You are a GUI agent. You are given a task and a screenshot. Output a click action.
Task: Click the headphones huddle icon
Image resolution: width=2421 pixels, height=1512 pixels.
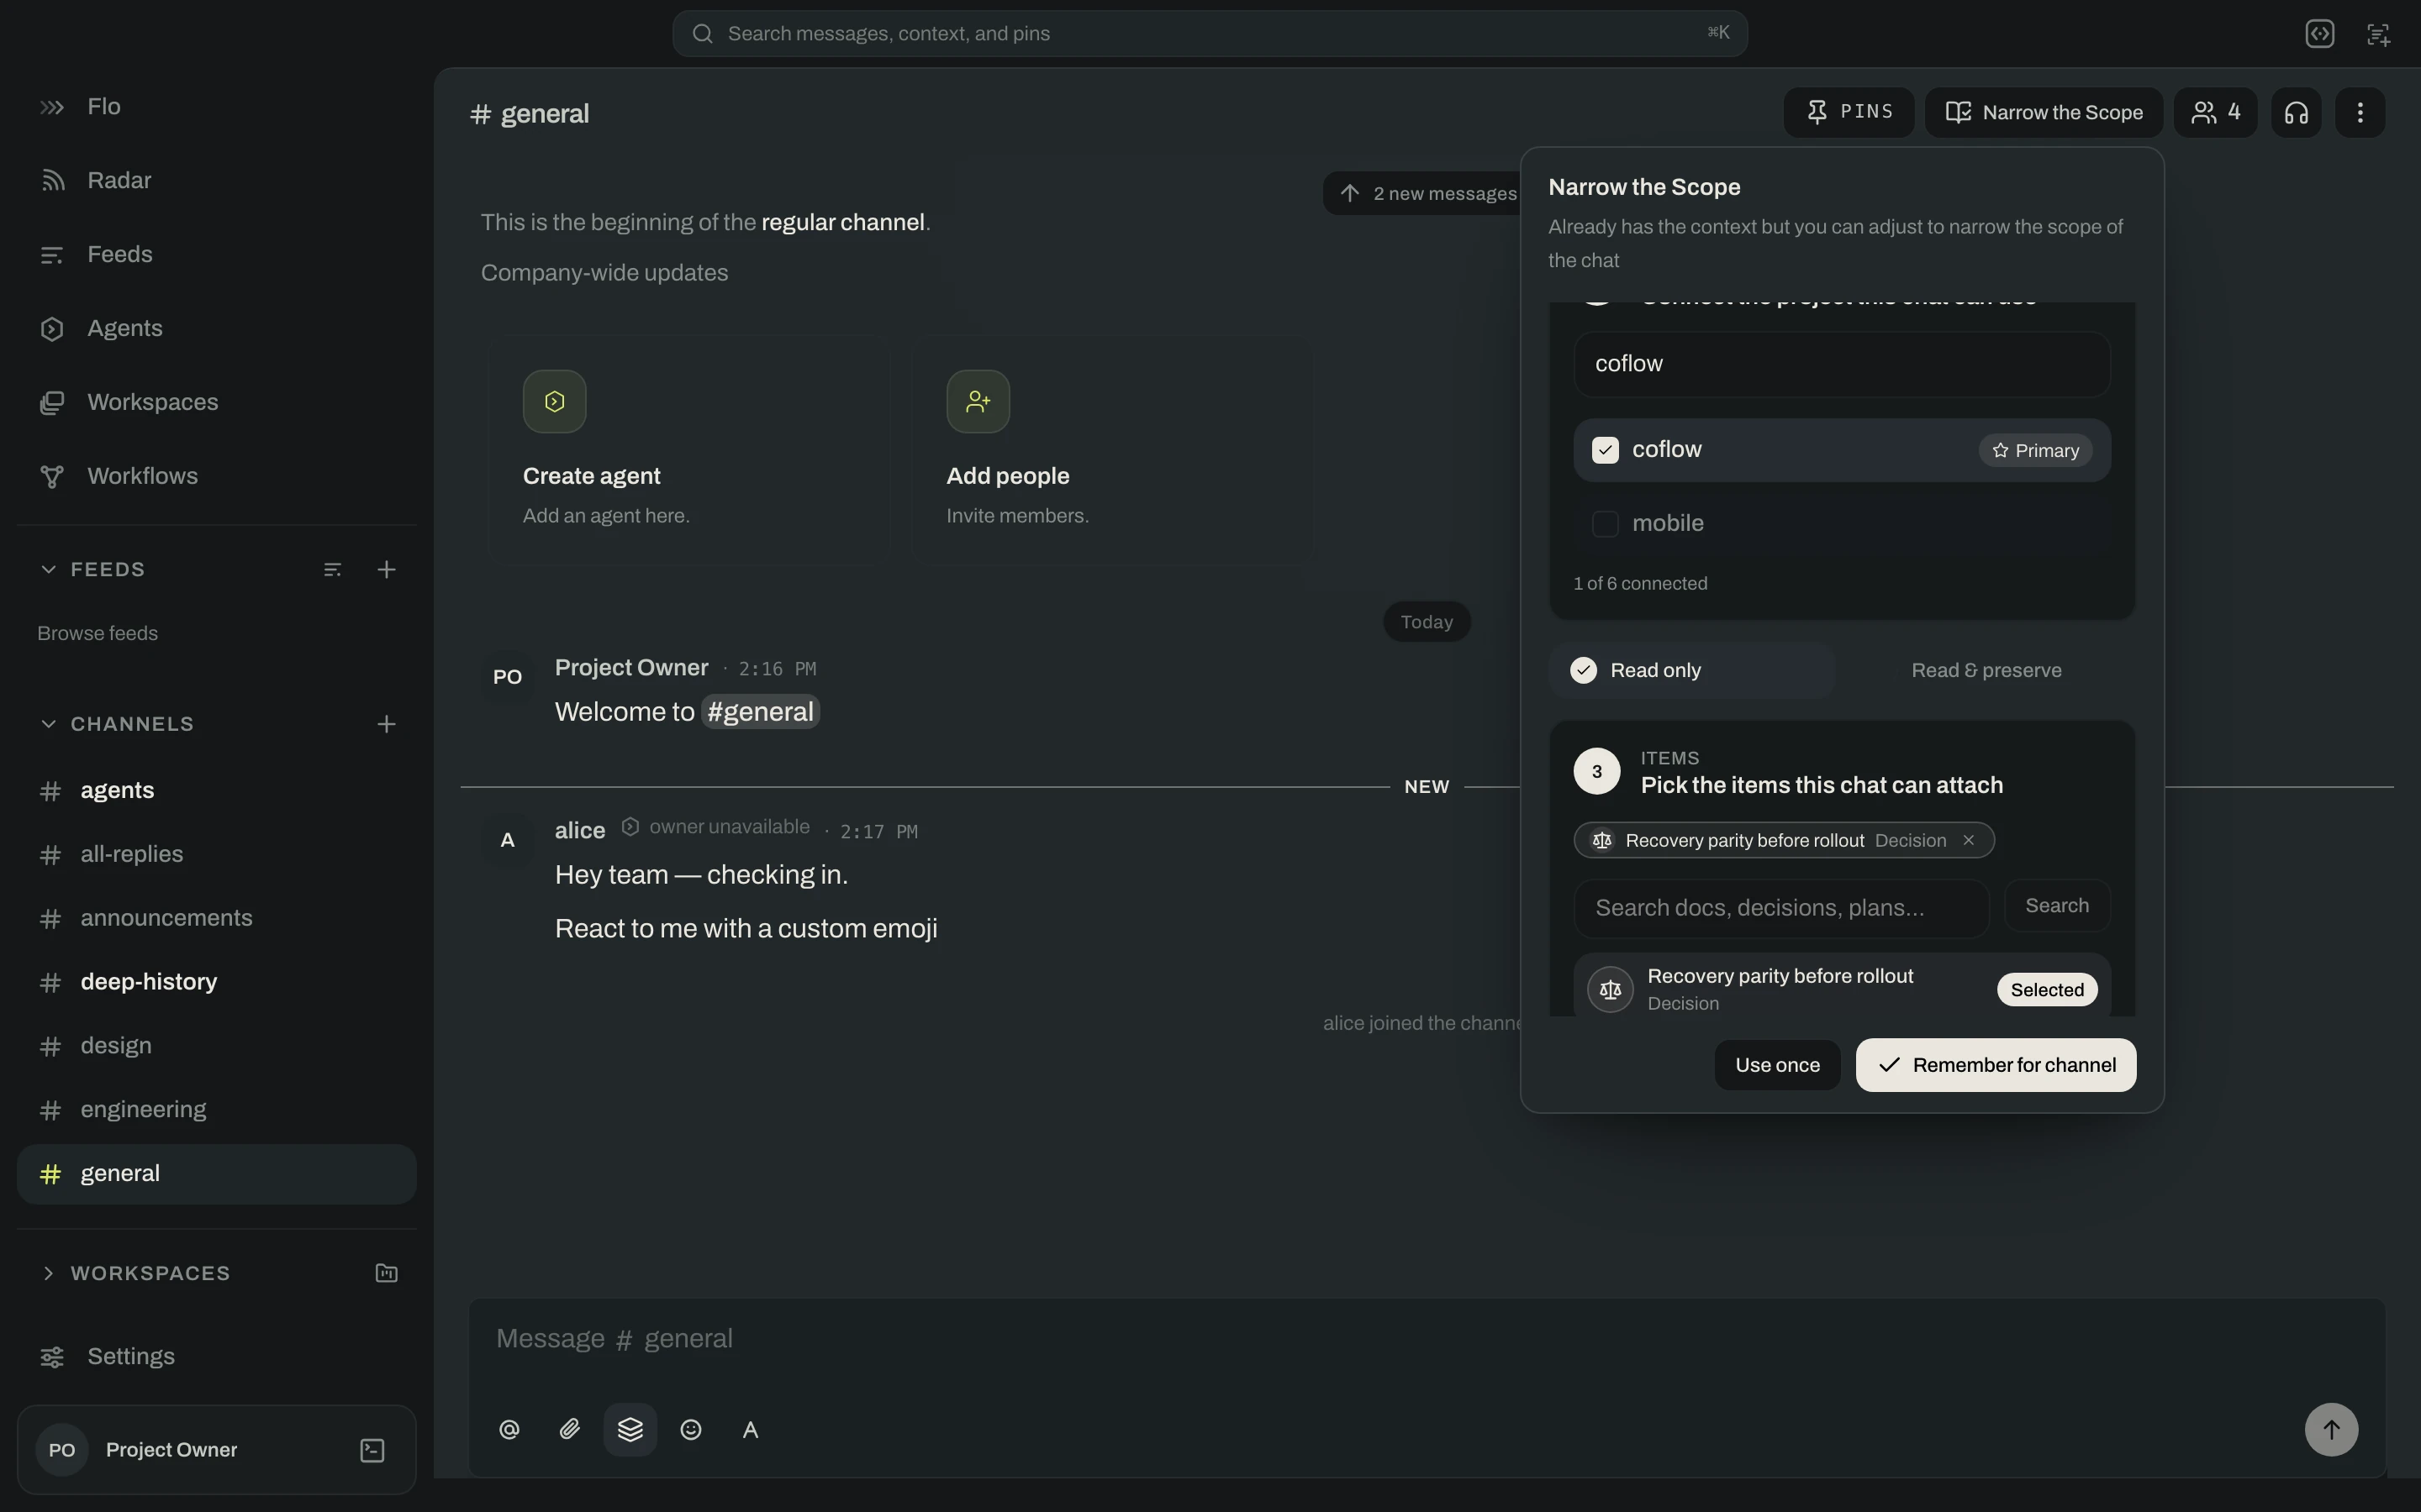[x=2296, y=112]
